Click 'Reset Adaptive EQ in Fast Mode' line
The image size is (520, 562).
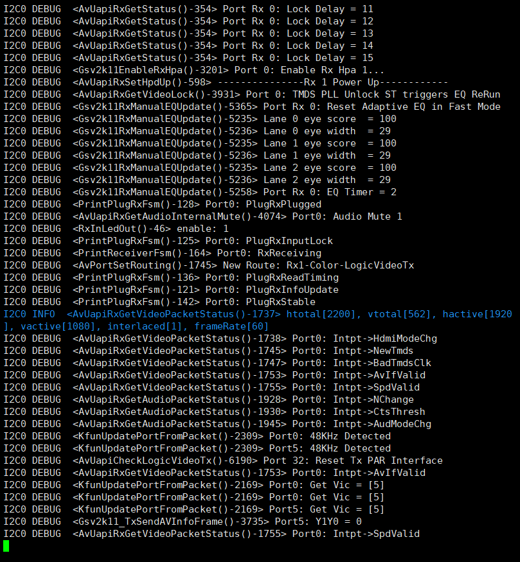coord(252,107)
